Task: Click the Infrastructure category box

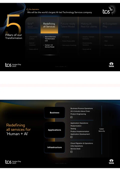Action: pyautogui.click(x=54, y=147)
